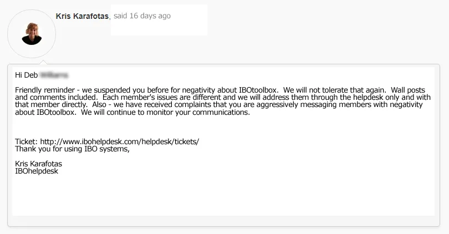Viewport: 449px width, 234px height.
Task: Click the 'Hi Deb' greeting text
Action: (x=27, y=75)
